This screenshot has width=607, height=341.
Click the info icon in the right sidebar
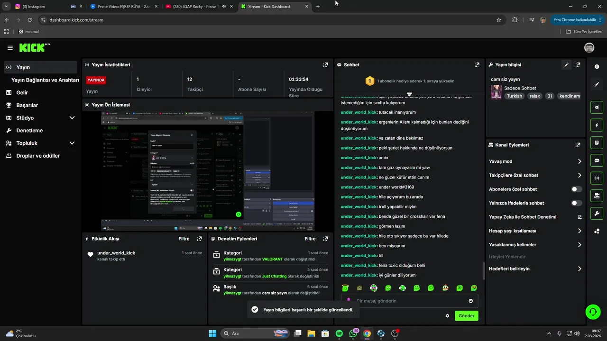click(x=597, y=67)
